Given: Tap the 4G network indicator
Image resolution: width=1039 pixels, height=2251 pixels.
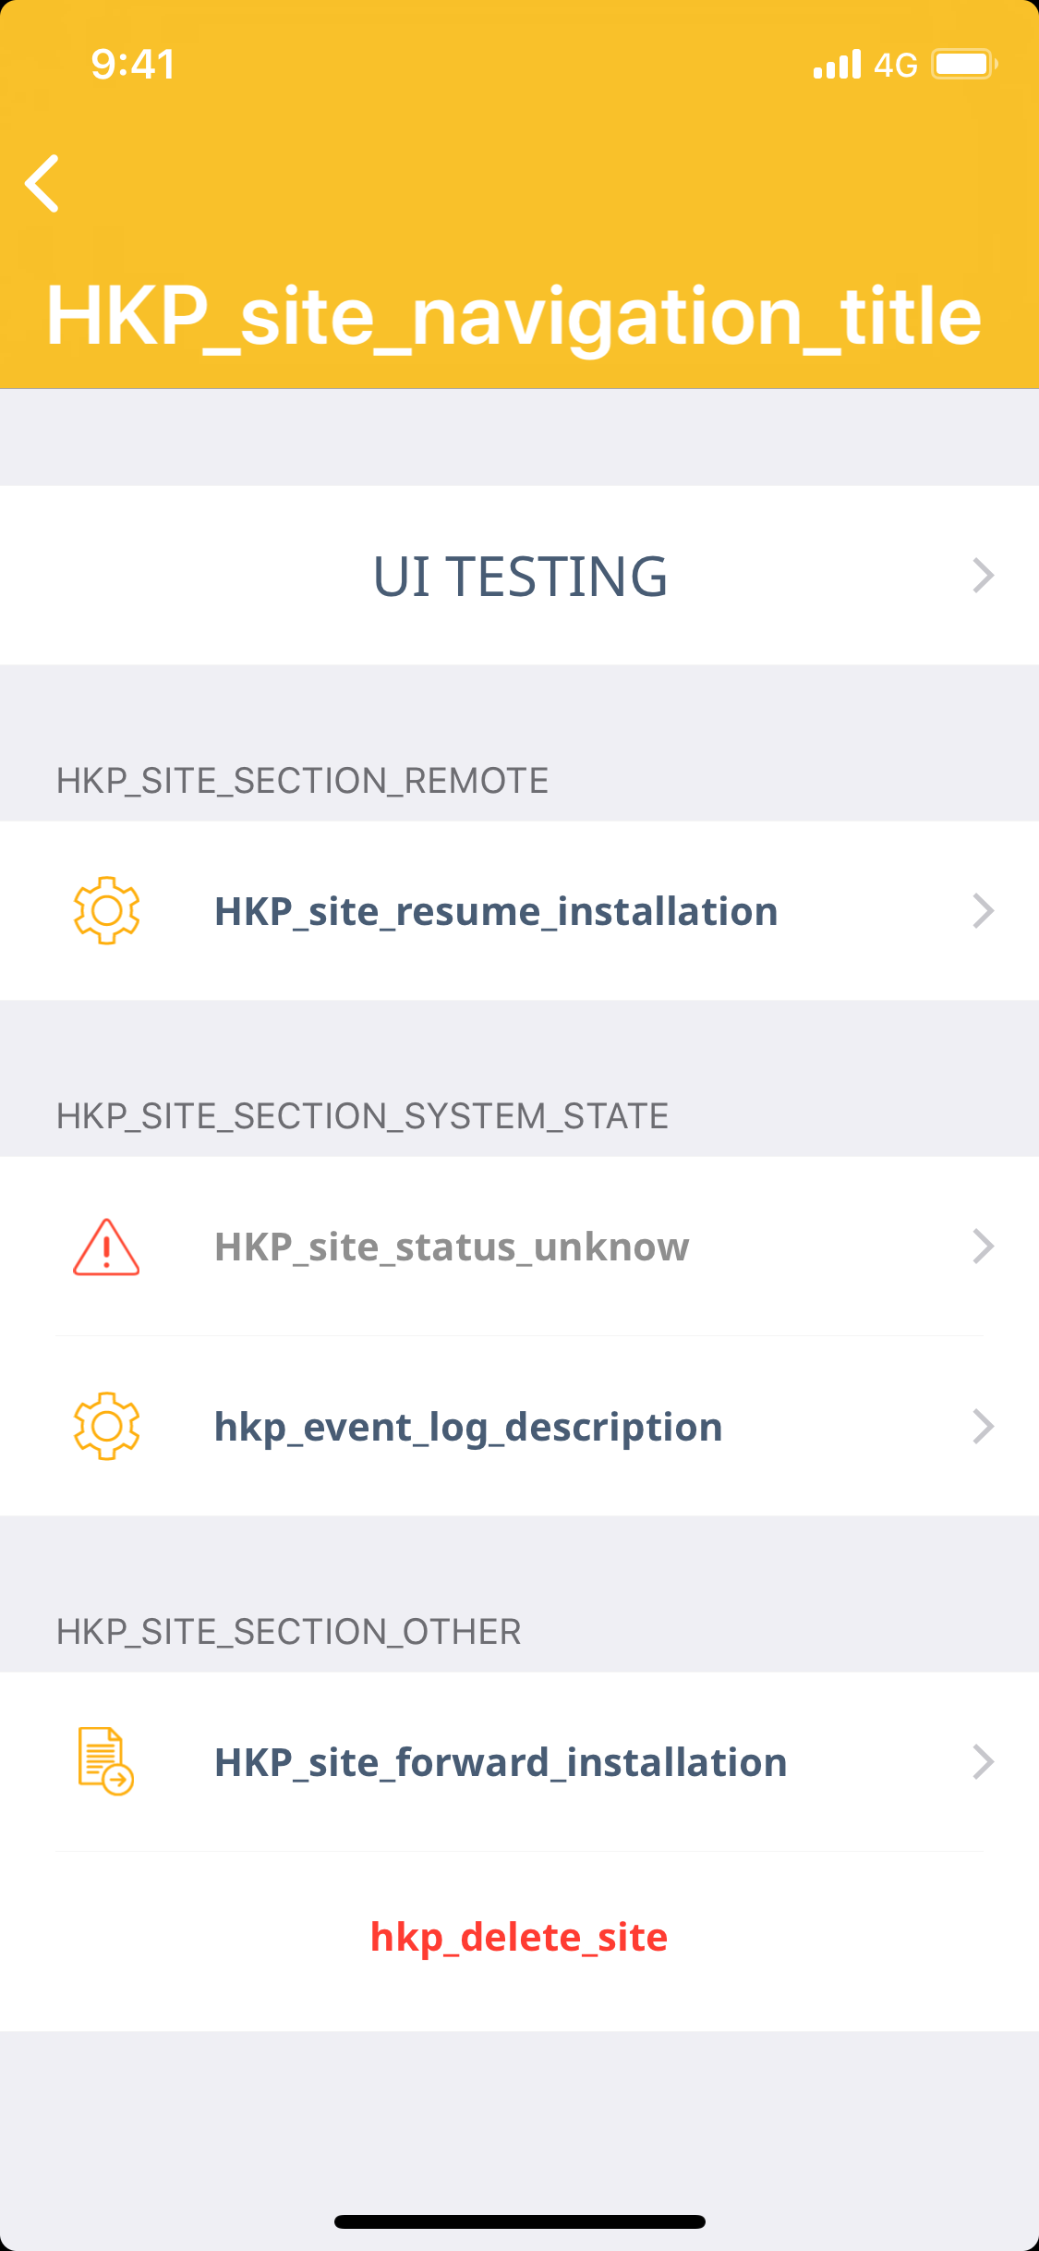Looking at the screenshot, I should click(x=895, y=65).
